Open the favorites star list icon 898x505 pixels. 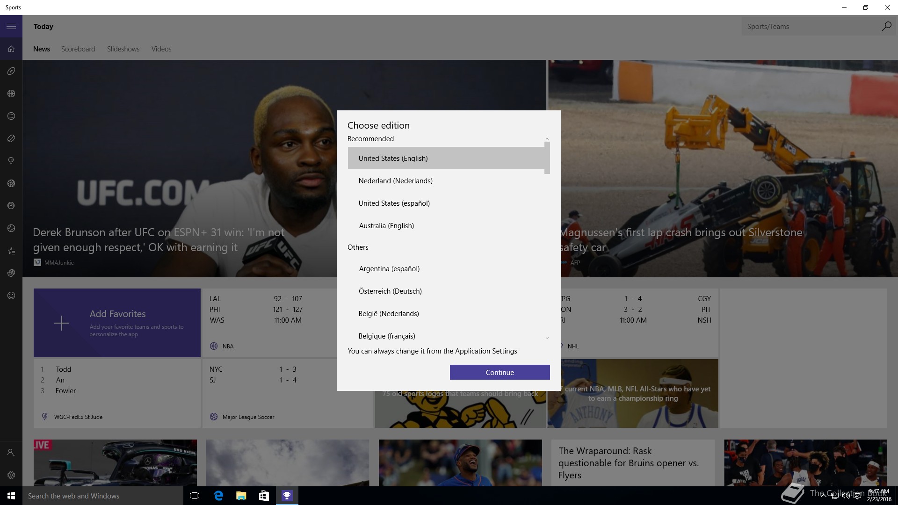[x=11, y=251]
